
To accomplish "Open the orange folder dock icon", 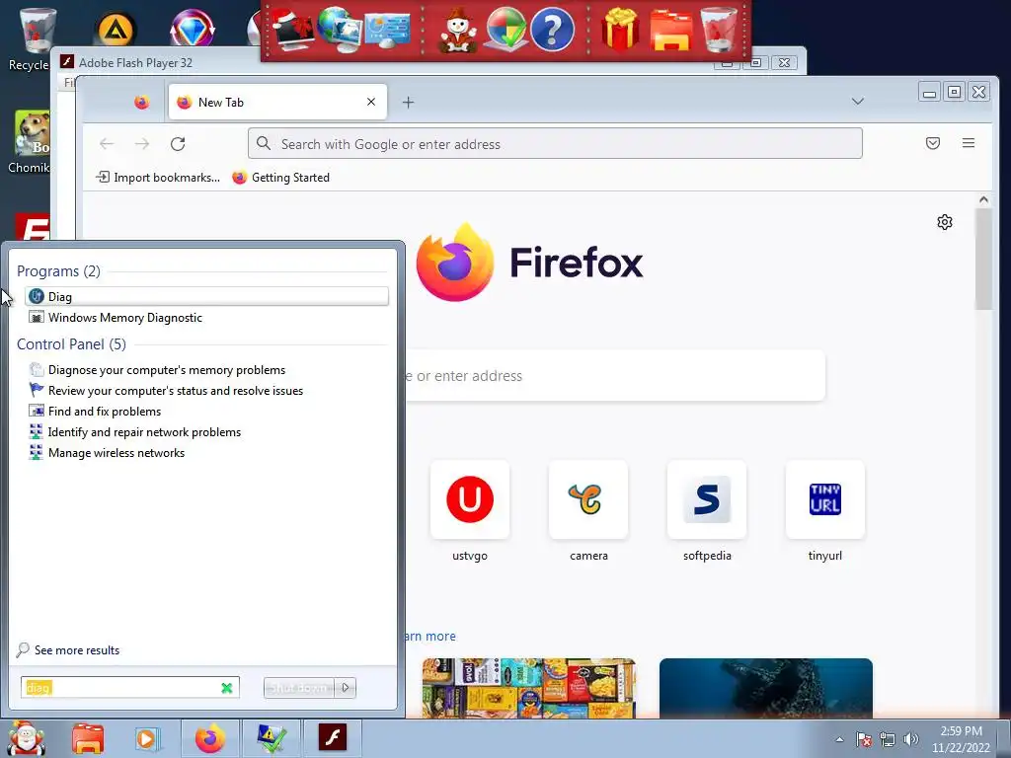I will (671, 31).
